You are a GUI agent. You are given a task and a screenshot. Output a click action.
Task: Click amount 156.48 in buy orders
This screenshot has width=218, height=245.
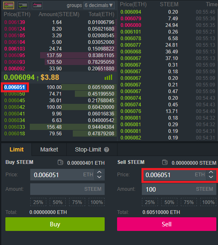pyautogui.click(x=54, y=127)
